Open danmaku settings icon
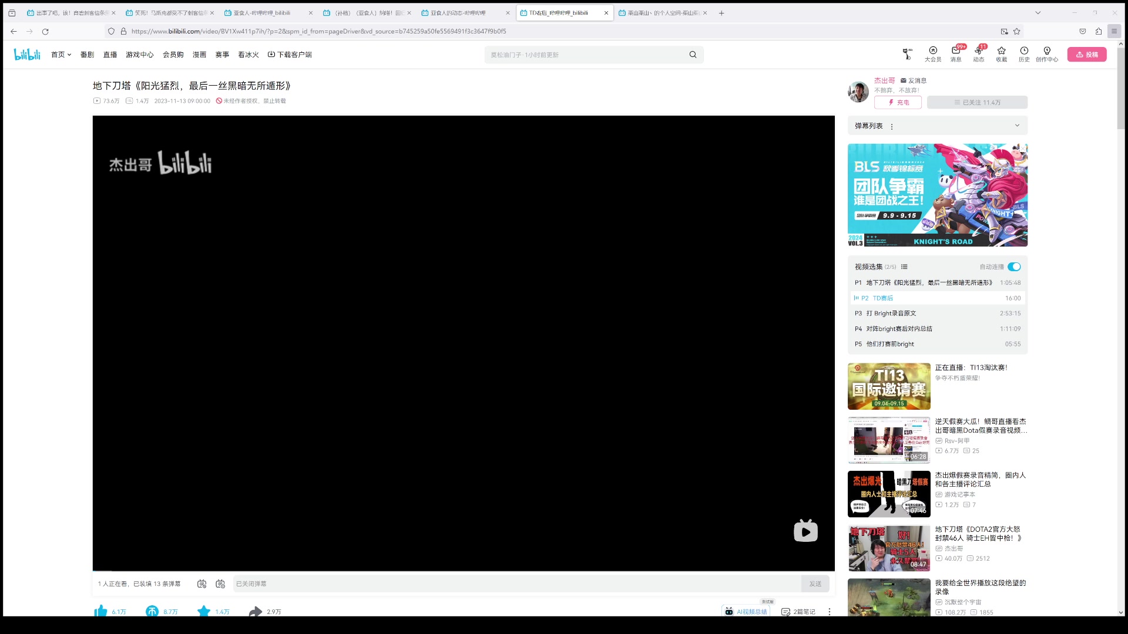Viewport: 1128px width, 634px height. [x=220, y=584]
